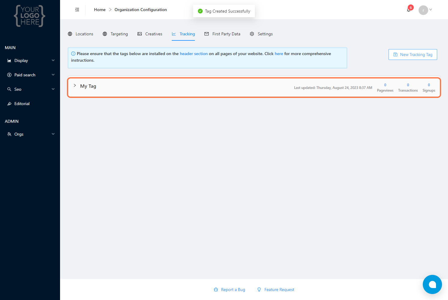The image size is (448, 300).
Task: Click the Settings gear icon
Action: 252,34
